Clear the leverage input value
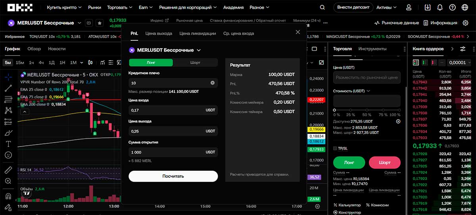The height and width of the screenshot is (215, 476). tap(212, 83)
